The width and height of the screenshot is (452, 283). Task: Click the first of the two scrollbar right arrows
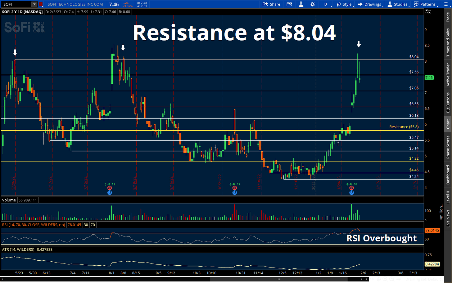tap(362, 279)
